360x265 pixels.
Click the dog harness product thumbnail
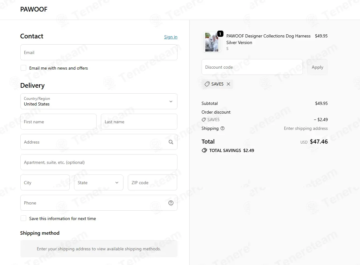coord(212,42)
